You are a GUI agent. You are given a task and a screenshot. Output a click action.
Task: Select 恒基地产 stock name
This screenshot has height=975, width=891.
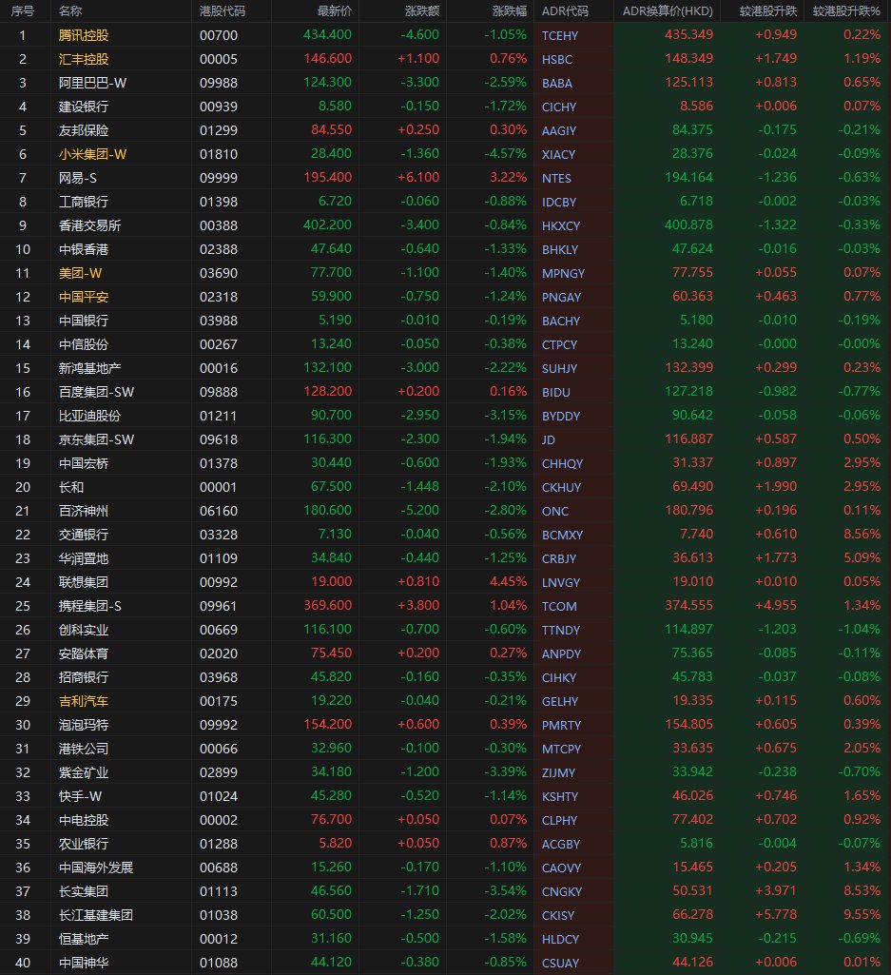(x=84, y=939)
